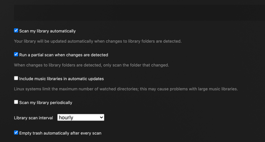265x142 pixels.
Task: Uncheck Empty trash automatically after every scan
Action: [x=16, y=132]
